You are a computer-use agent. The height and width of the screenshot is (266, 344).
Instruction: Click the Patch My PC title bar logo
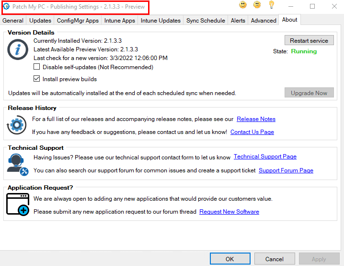pos(6,7)
